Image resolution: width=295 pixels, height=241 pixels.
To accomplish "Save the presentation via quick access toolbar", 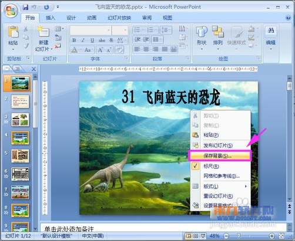I will [x=25, y=7].
